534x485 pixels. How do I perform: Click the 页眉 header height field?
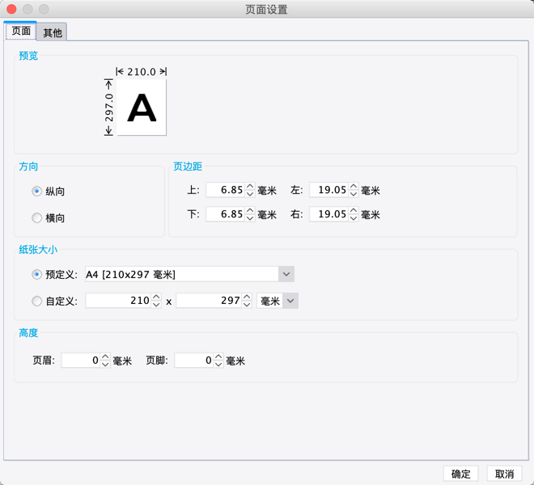coord(81,361)
